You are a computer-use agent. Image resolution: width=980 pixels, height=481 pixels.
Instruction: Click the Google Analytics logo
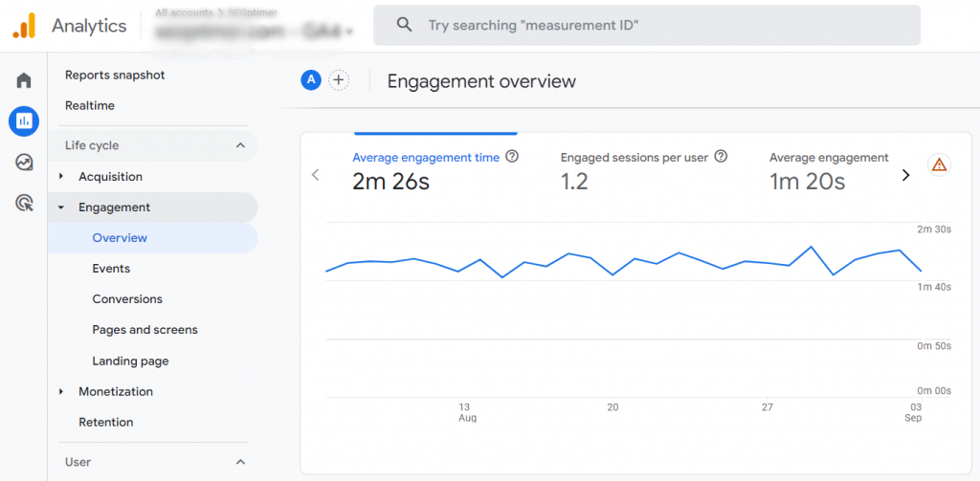click(24, 26)
